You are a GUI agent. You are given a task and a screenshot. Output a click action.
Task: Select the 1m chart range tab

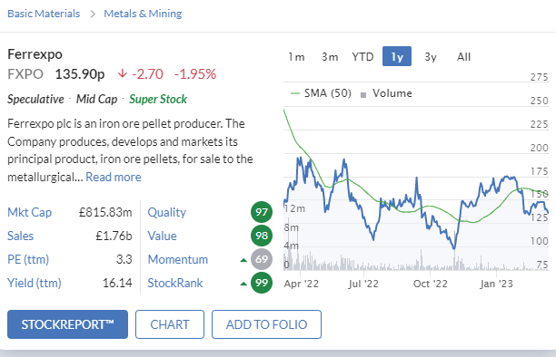pyautogui.click(x=296, y=56)
